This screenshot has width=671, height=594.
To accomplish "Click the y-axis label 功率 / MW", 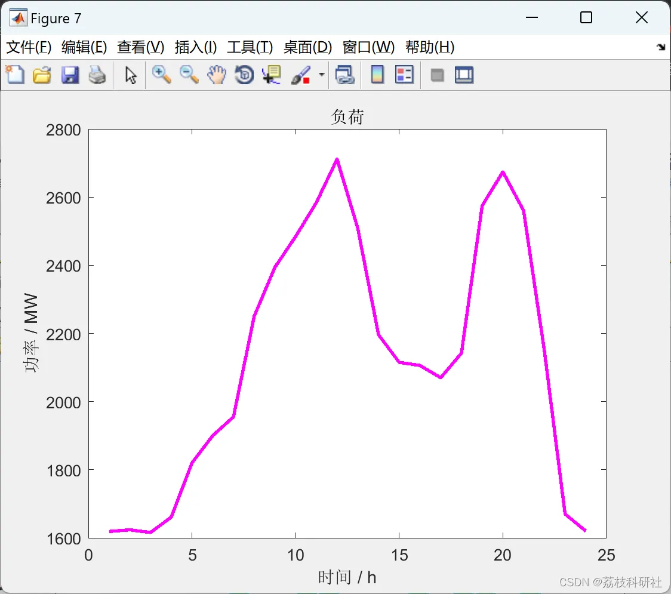I will pyautogui.click(x=31, y=333).
